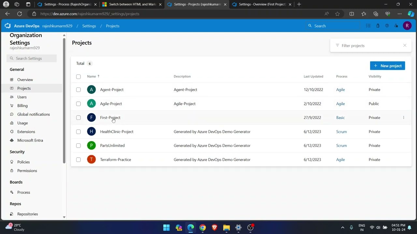The height and width of the screenshot is (234, 417).
Task: Add page to browser favorites star
Action: [x=338, y=14]
